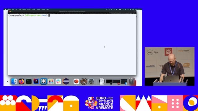Open the Profiles menu

(33, 9)
